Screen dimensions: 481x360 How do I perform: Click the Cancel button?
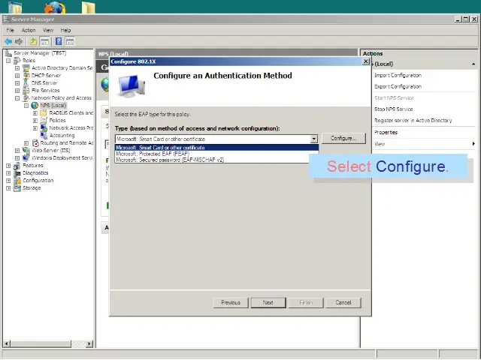[x=343, y=302]
